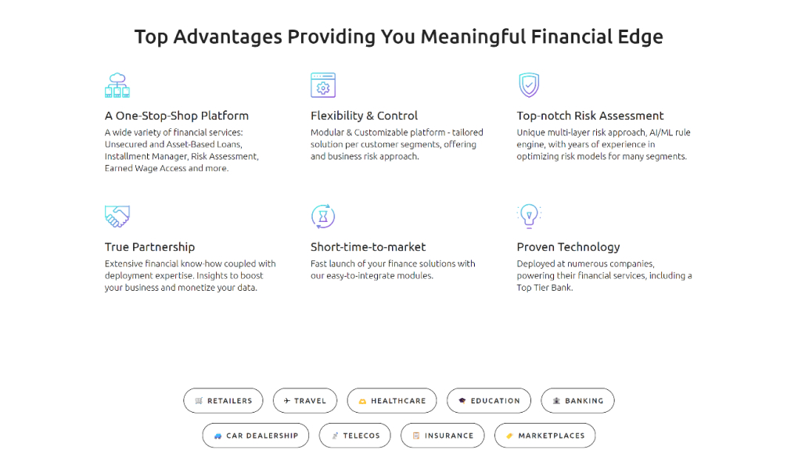Viewport: 798px width, 469px height.
Task: Select the Car Dealership pill
Action: point(256,435)
